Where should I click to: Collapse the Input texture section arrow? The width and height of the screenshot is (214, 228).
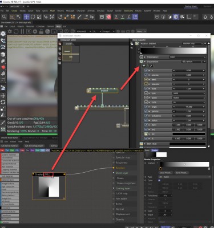[x=145, y=62]
